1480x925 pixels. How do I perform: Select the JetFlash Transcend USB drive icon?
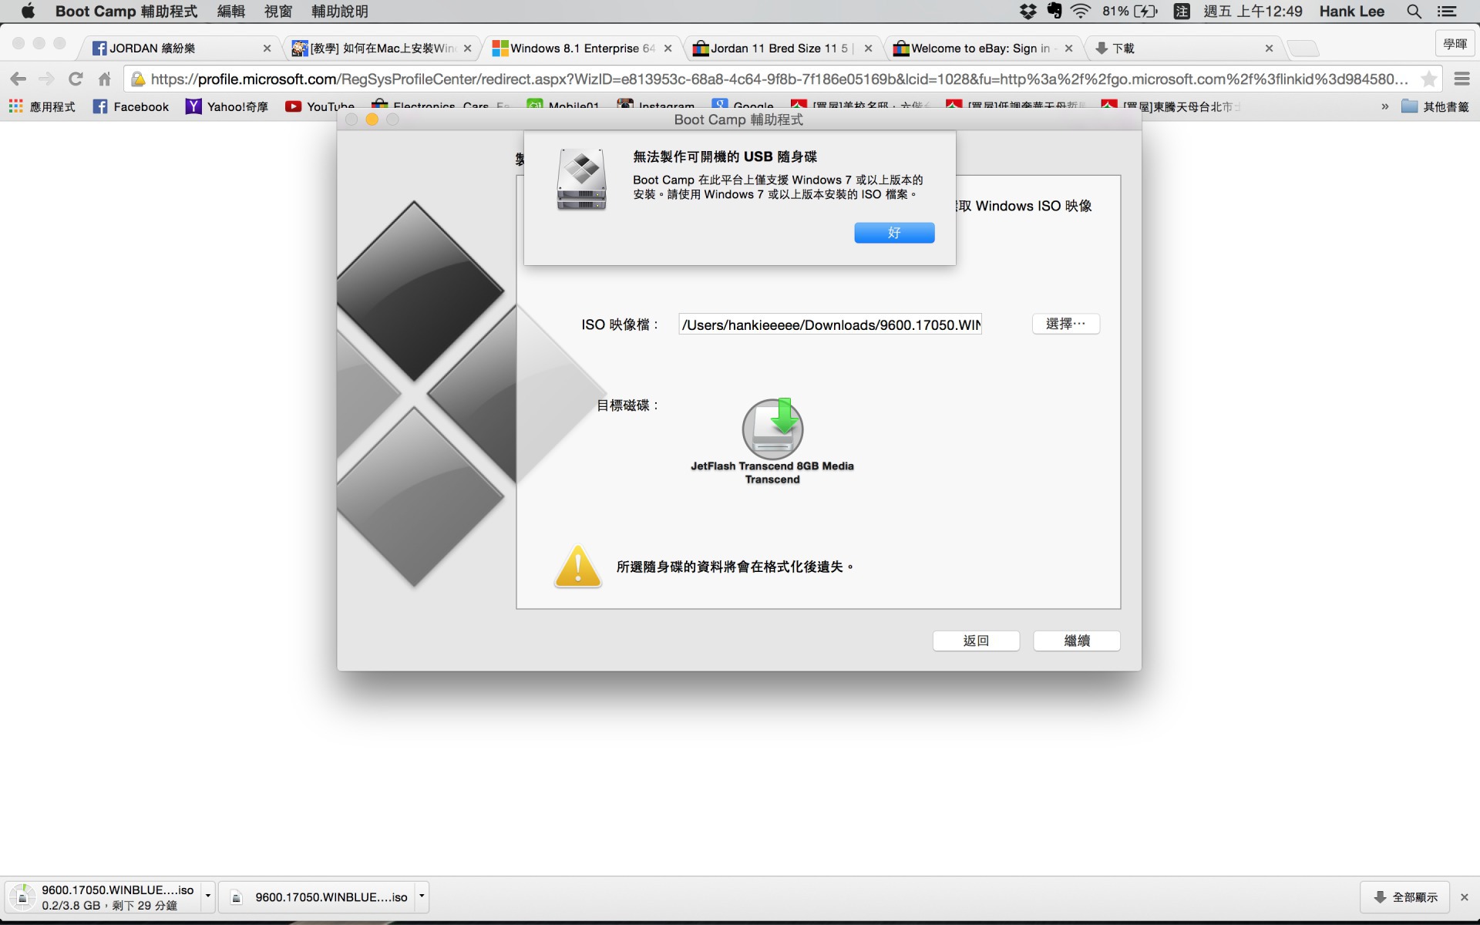(x=772, y=429)
